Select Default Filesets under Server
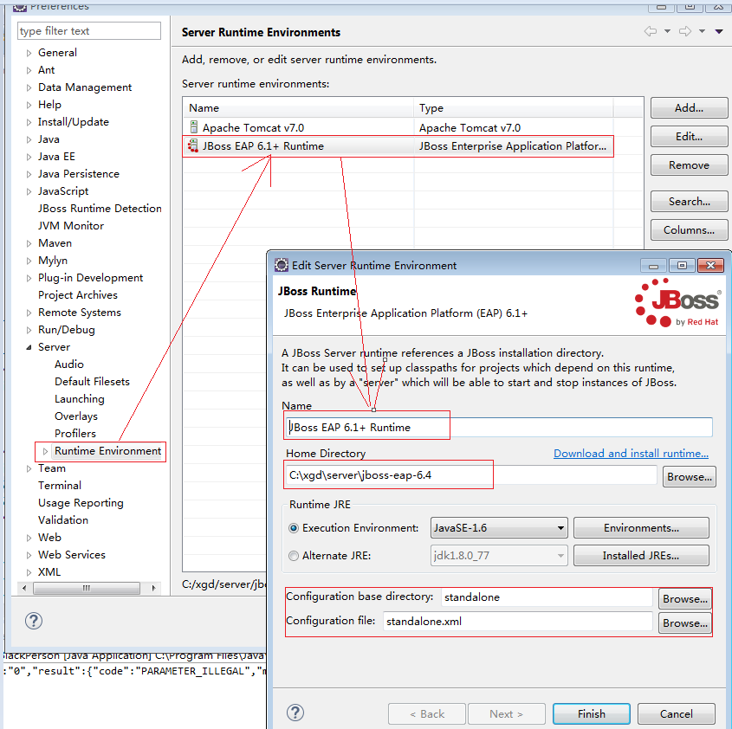This screenshot has height=729, width=732. pyautogui.click(x=92, y=381)
